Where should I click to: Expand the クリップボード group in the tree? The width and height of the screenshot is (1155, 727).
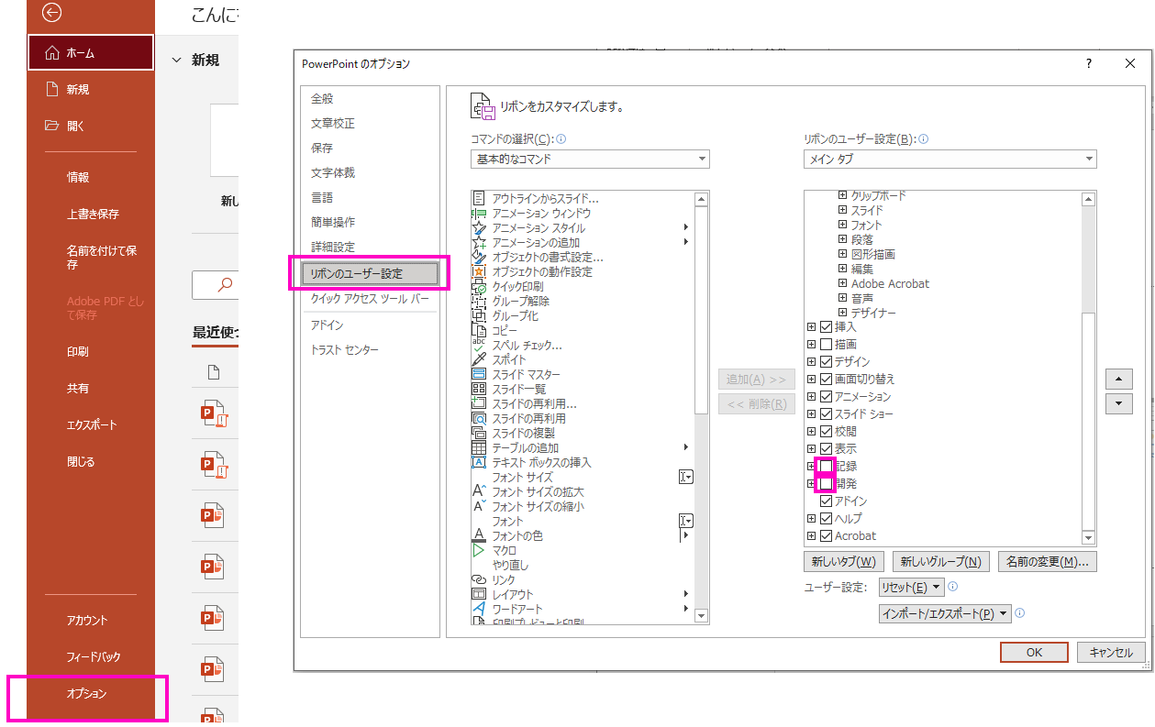coord(842,195)
